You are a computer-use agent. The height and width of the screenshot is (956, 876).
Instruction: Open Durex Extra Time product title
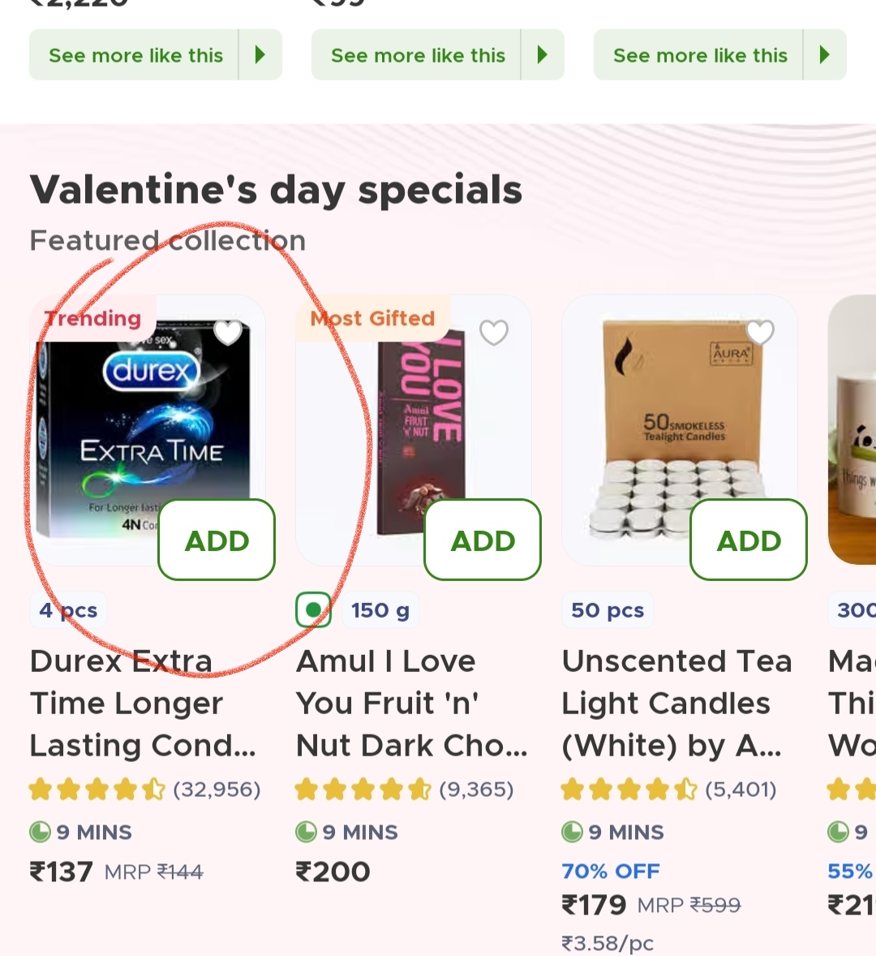(143, 703)
